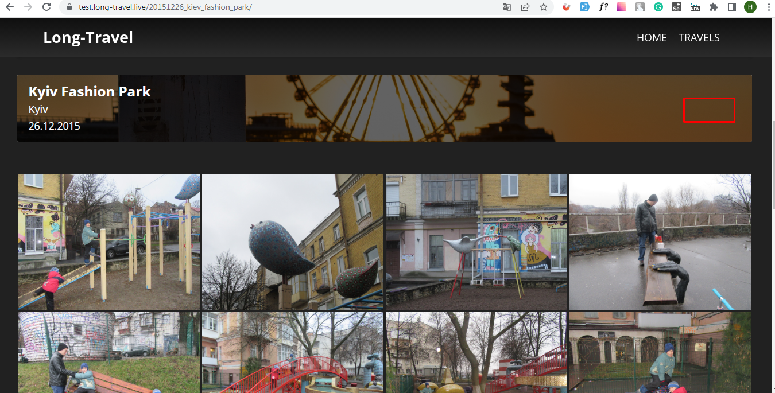Viewport: 775px width, 393px height.
Task: Open the TRAVELS menu item
Action: point(699,37)
